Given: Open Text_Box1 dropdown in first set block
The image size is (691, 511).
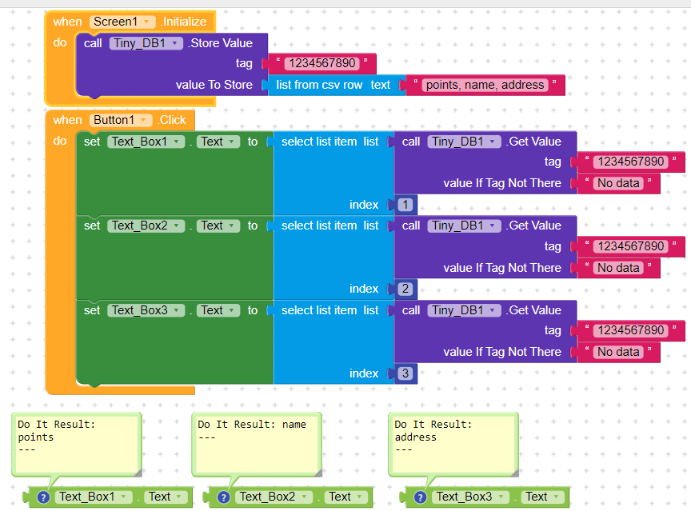Looking at the screenshot, I should [x=146, y=142].
